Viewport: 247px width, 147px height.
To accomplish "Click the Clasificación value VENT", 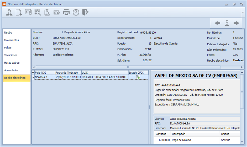I will click(x=148, y=49).
